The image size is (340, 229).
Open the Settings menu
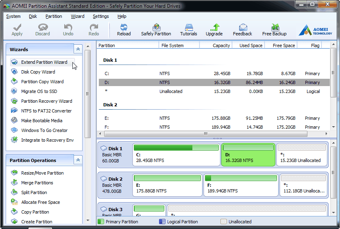[x=101, y=17]
